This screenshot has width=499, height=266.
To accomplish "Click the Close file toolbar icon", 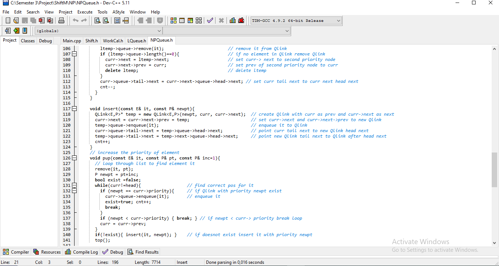I will pyautogui.click(x=41, y=20).
